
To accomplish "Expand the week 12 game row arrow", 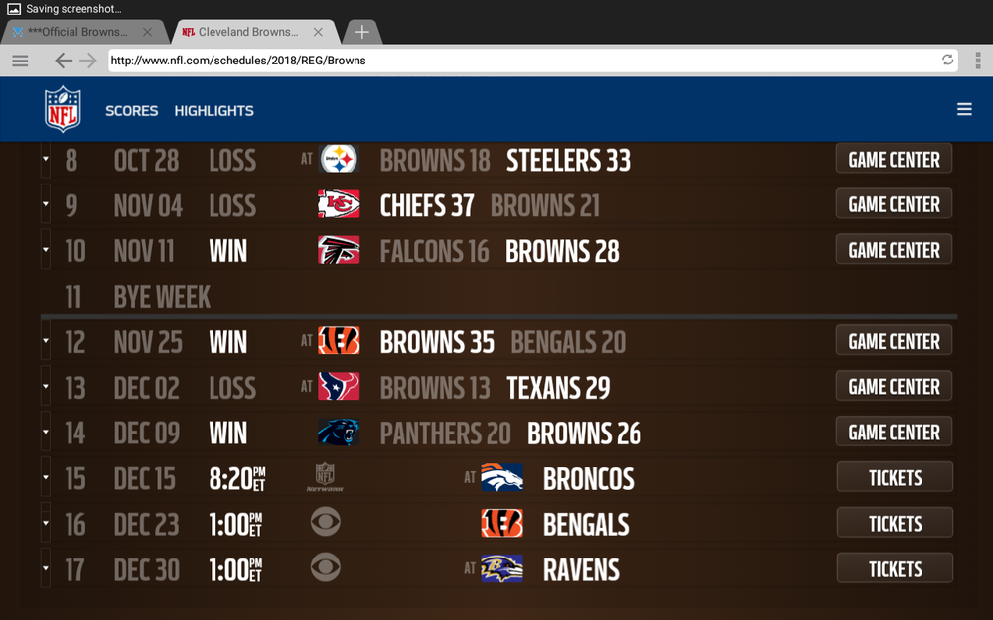I will [x=46, y=340].
